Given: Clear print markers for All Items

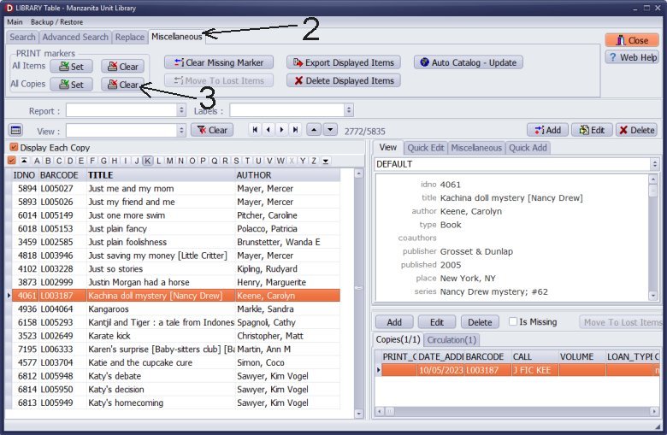Looking at the screenshot, I should tap(122, 67).
